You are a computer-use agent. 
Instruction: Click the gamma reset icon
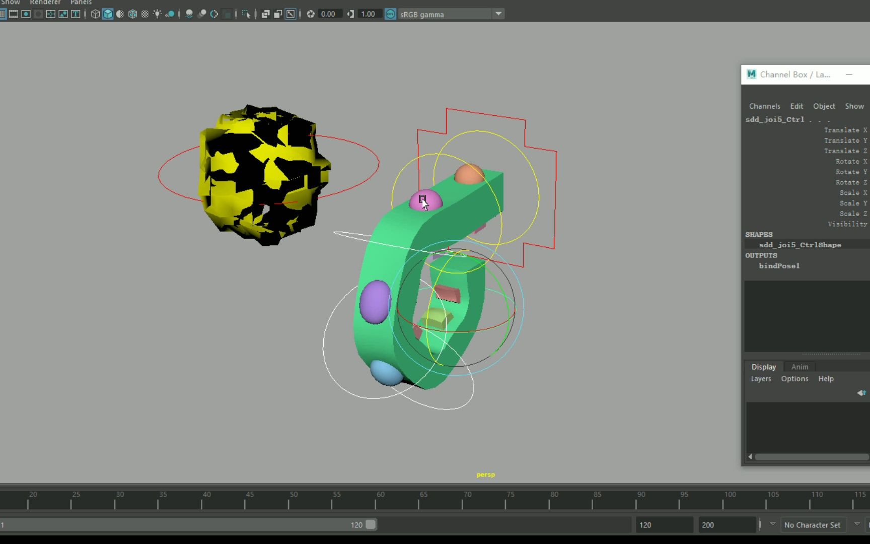(351, 14)
